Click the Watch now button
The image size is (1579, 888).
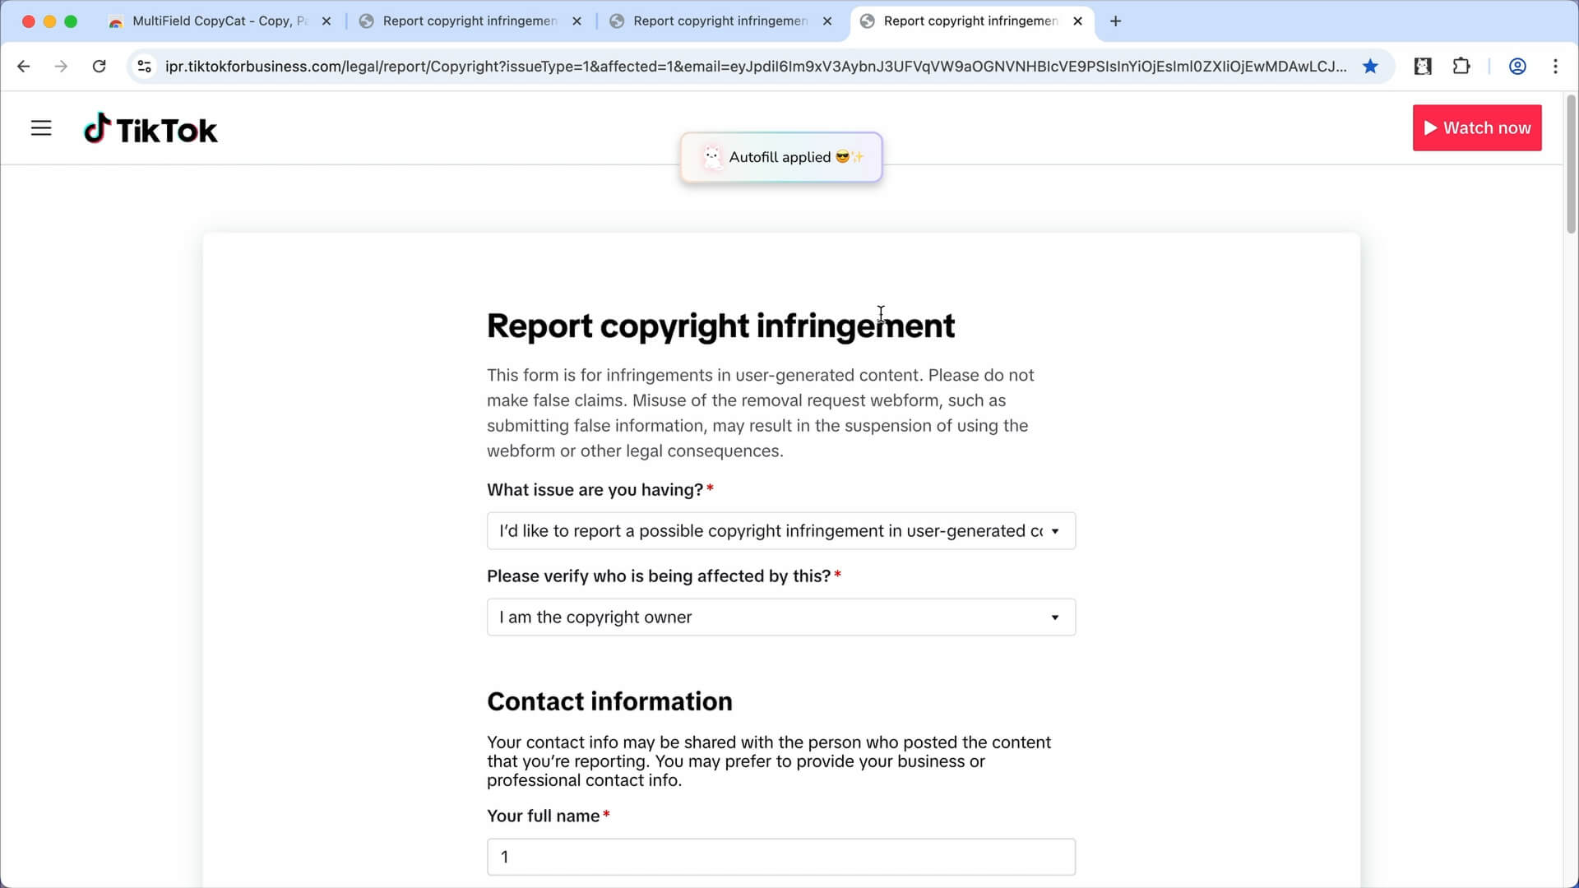click(1477, 127)
